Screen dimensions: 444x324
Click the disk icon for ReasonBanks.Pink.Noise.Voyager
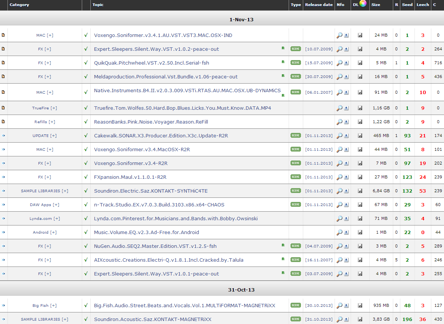[360, 122]
